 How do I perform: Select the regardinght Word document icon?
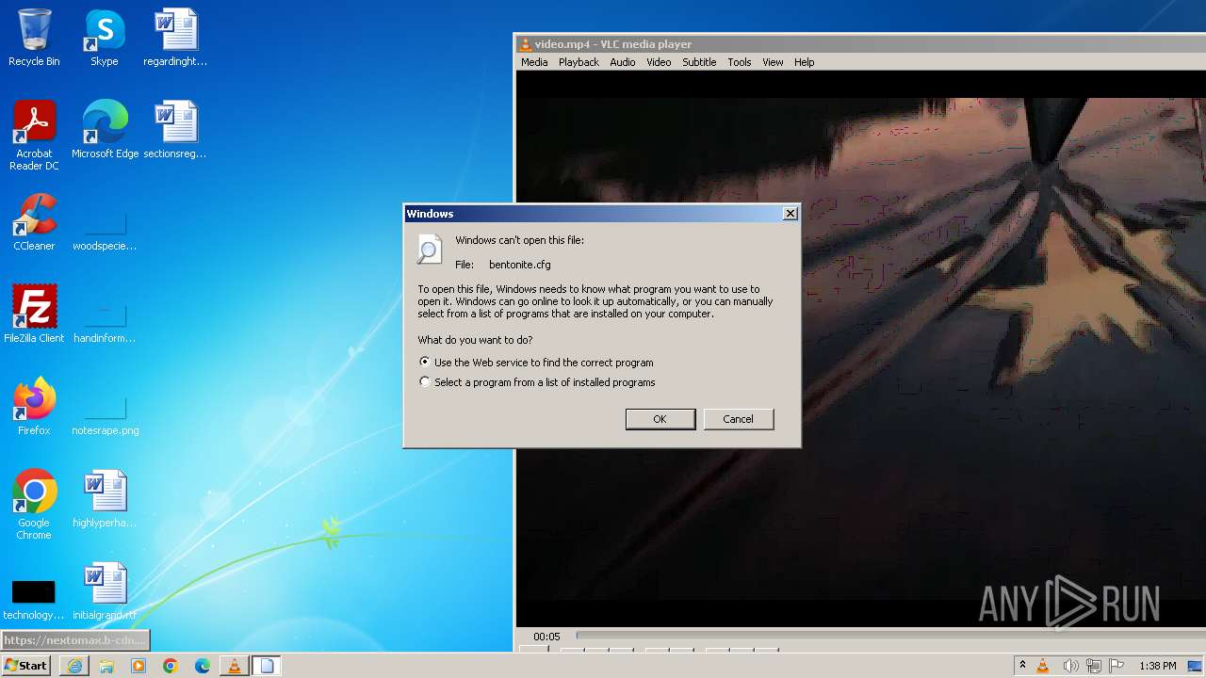tap(175, 39)
